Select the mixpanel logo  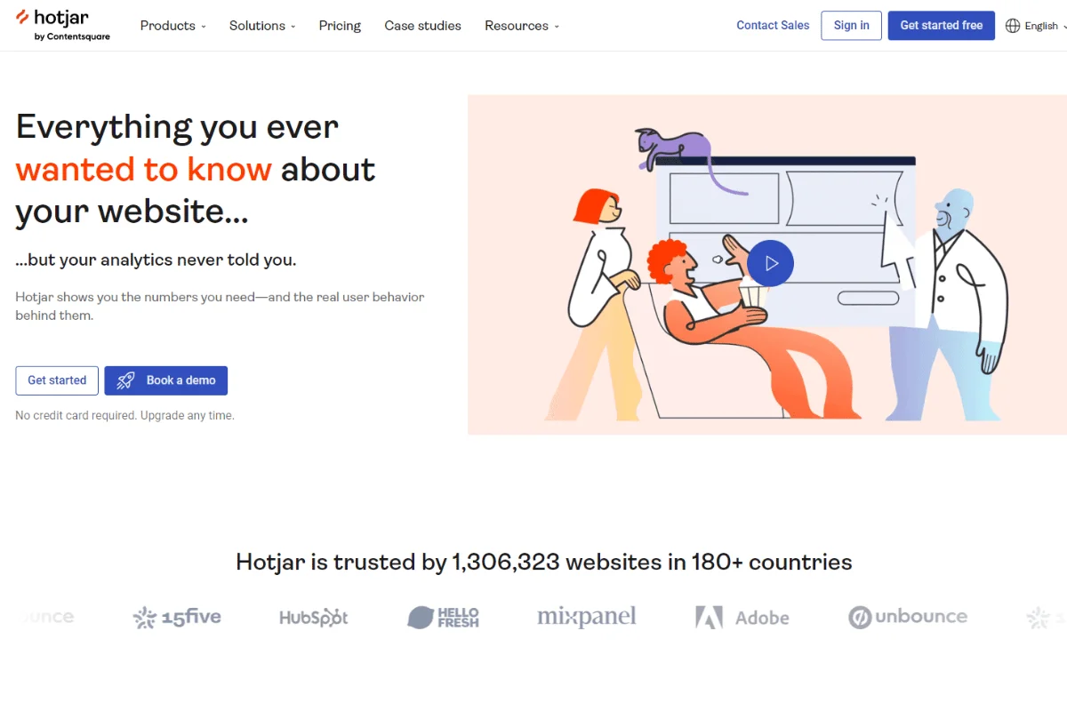(586, 615)
